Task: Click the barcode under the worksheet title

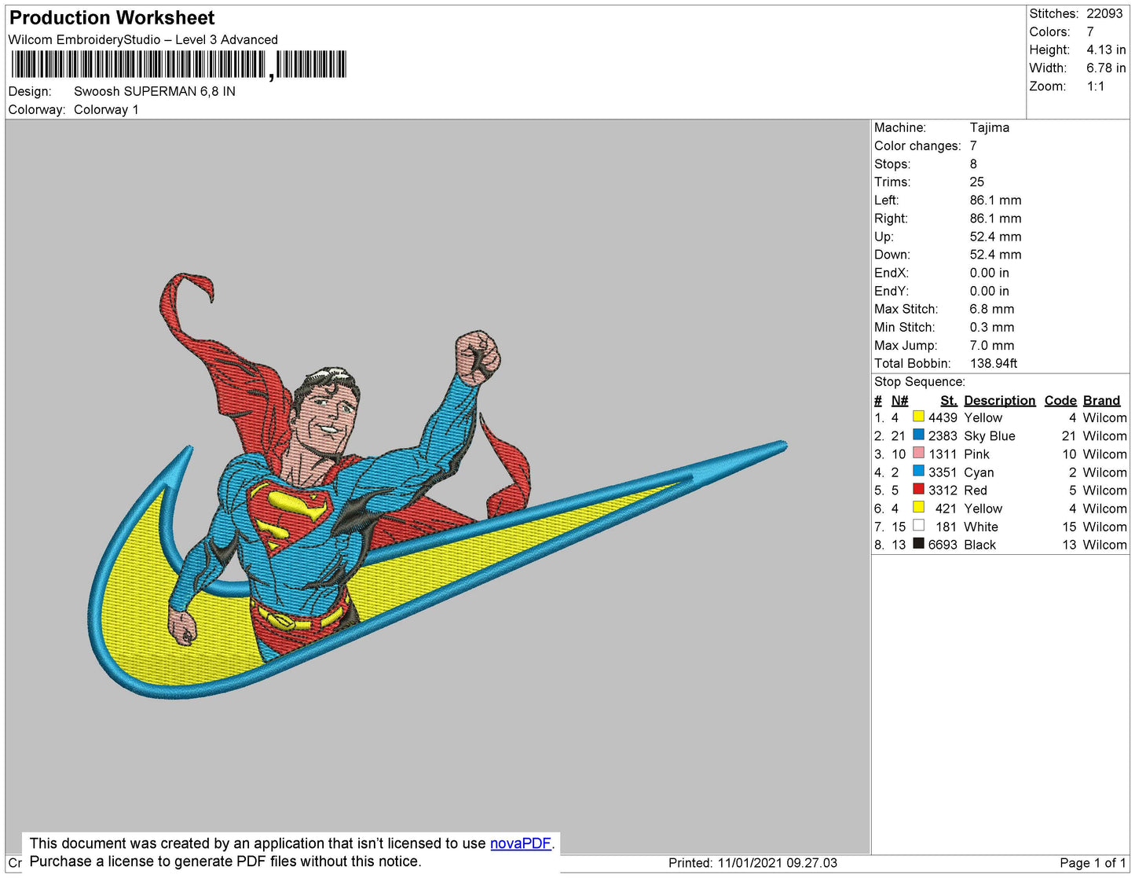Action: [x=178, y=64]
